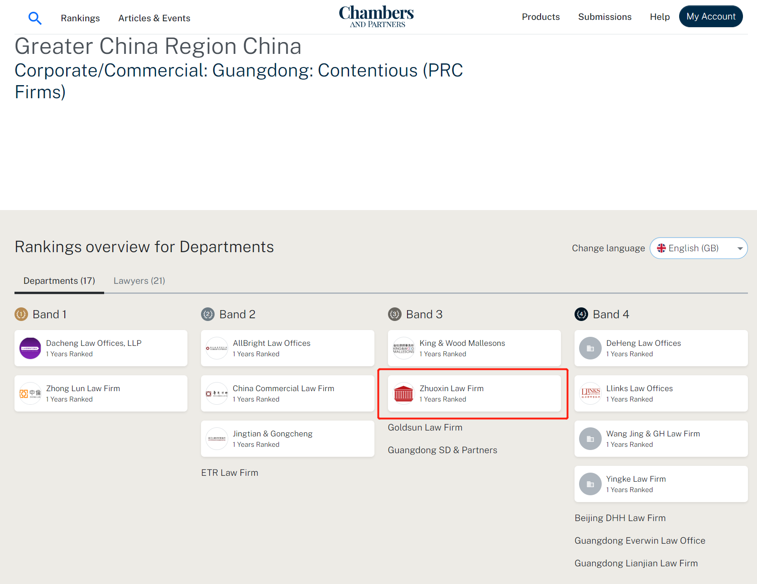Open AllBright Law Offices link
Screen dimensions: 757x584
coord(272,343)
